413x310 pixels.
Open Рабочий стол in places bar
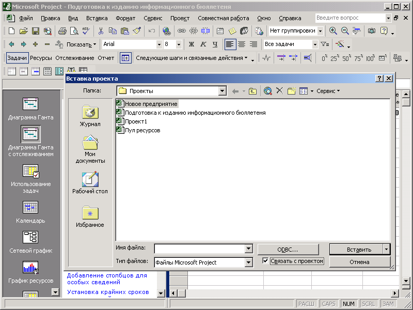(90, 183)
